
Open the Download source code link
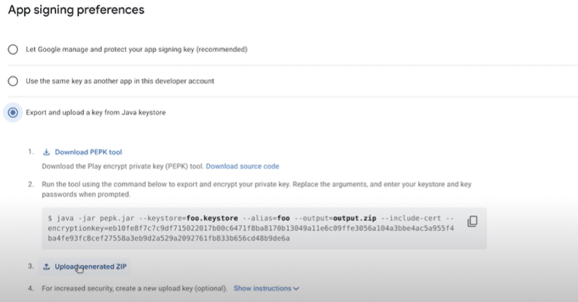pyautogui.click(x=242, y=166)
